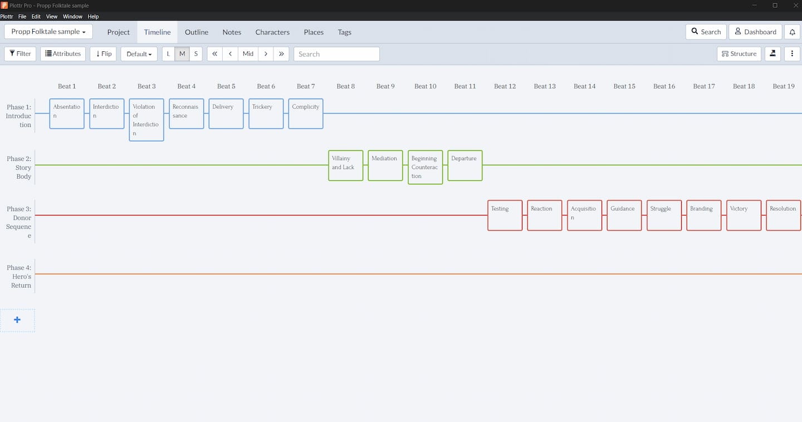Jump to Mid point of timeline
Viewport: 802px width, 422px height.
tap(247, 53)
